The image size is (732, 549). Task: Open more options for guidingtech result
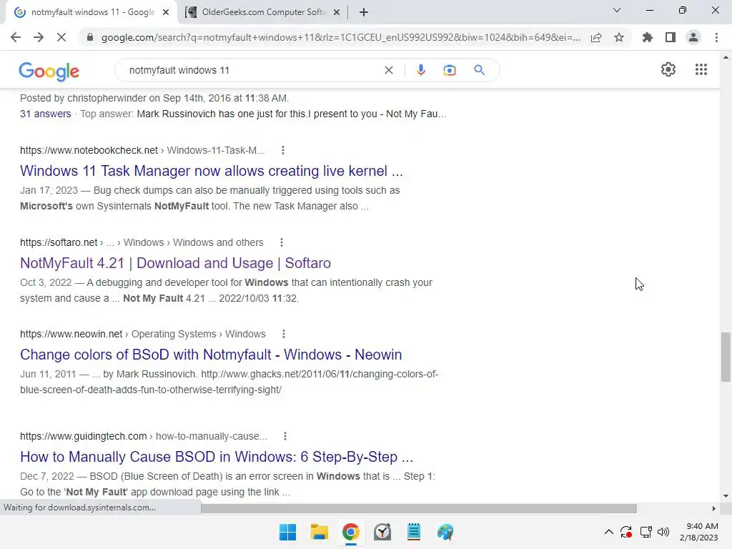285,436
